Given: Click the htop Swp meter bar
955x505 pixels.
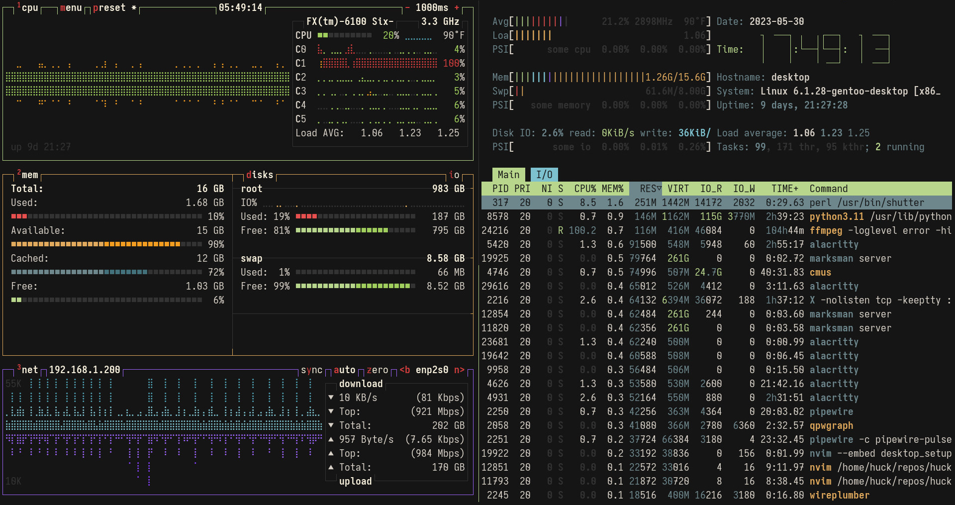Looking at the screenshot, I should 602,91.
